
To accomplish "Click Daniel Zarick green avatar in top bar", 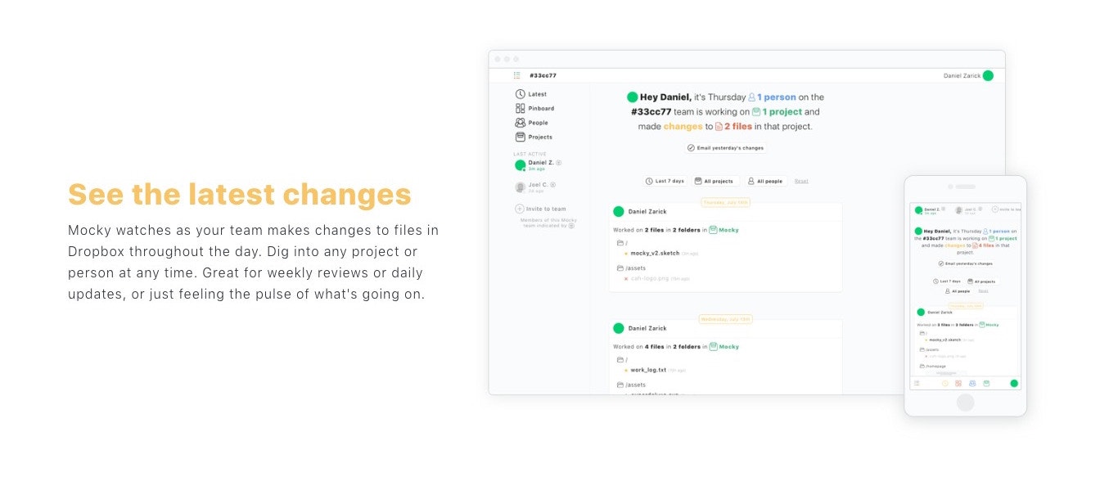I will (988, 75).
